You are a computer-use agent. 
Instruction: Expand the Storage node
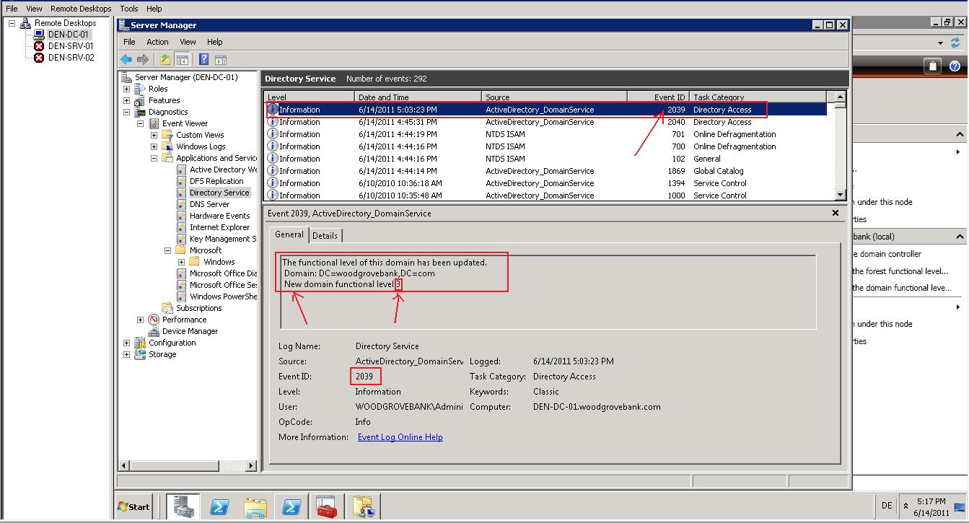127,354
